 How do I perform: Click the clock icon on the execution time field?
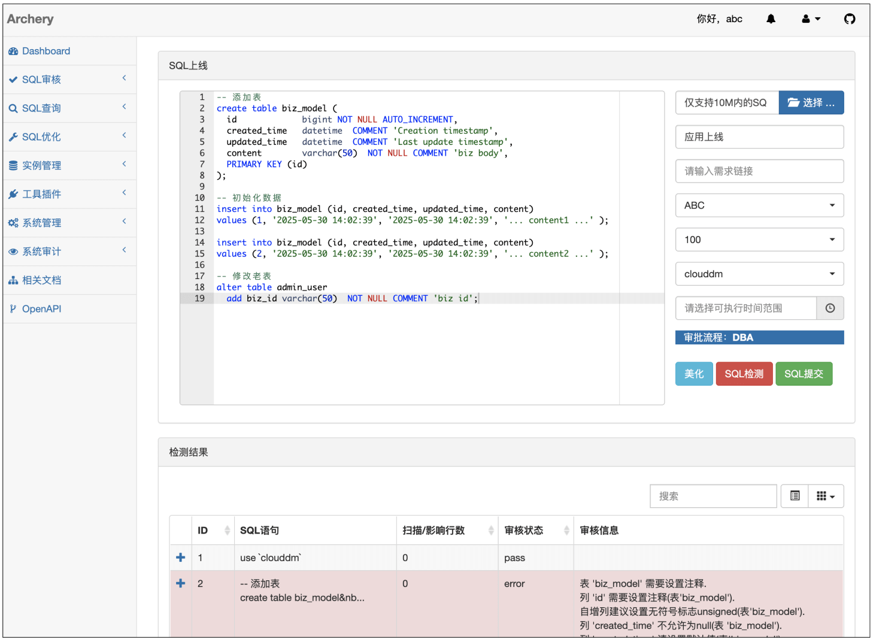830,308
